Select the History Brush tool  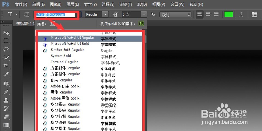[x=6, y=109]
